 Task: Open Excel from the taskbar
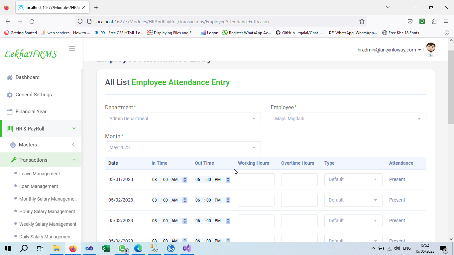[x=106, y=248]
